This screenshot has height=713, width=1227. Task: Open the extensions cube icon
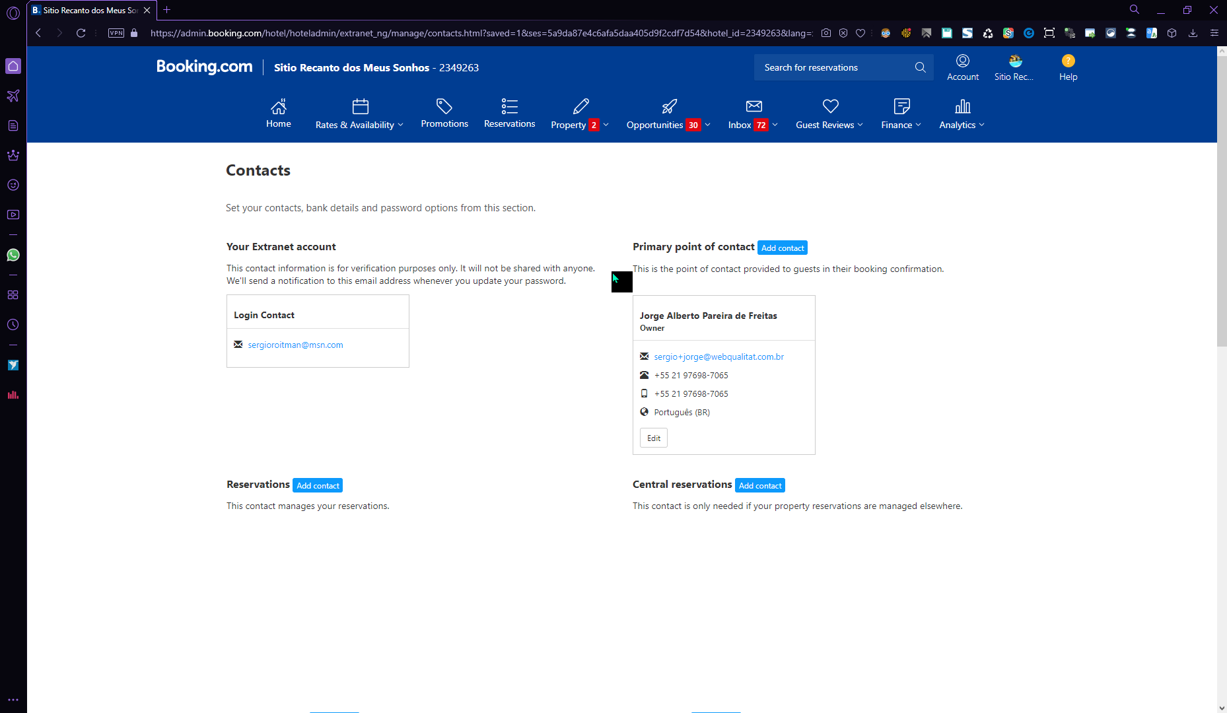(x=1172, y=33)
